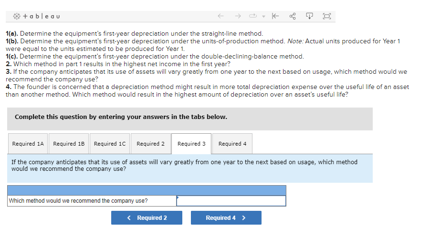
Task: Click question 1(a) straight-line method text
Action: pyautogui.click(x=135, y=34)
